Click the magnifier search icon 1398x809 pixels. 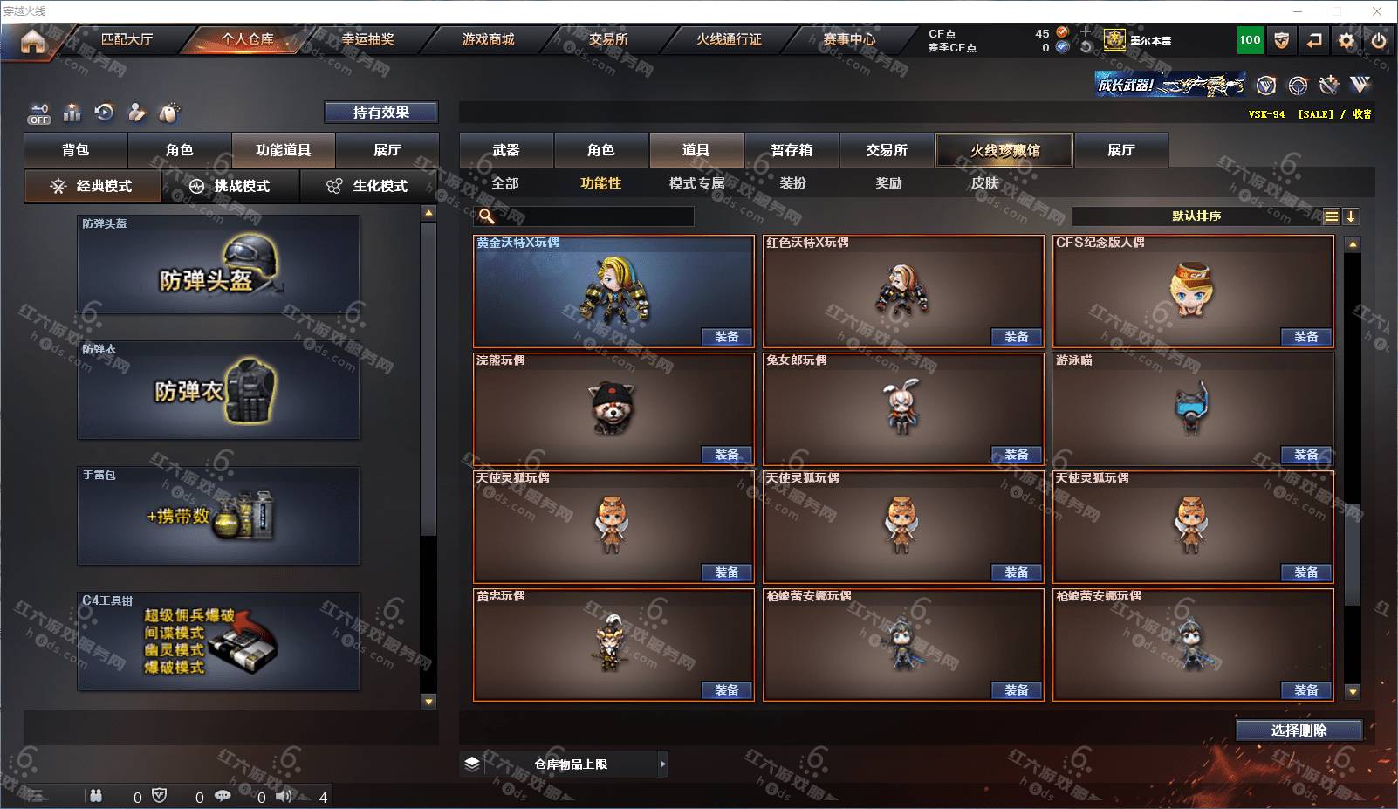click(x=487, y=216)
